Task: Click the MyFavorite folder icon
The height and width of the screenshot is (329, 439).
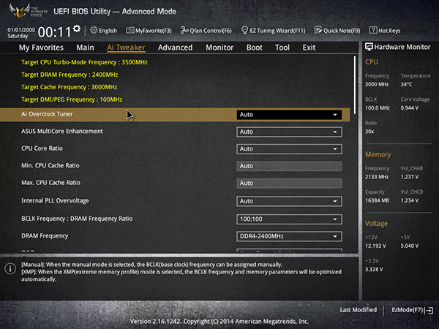Action: (130, 30)
